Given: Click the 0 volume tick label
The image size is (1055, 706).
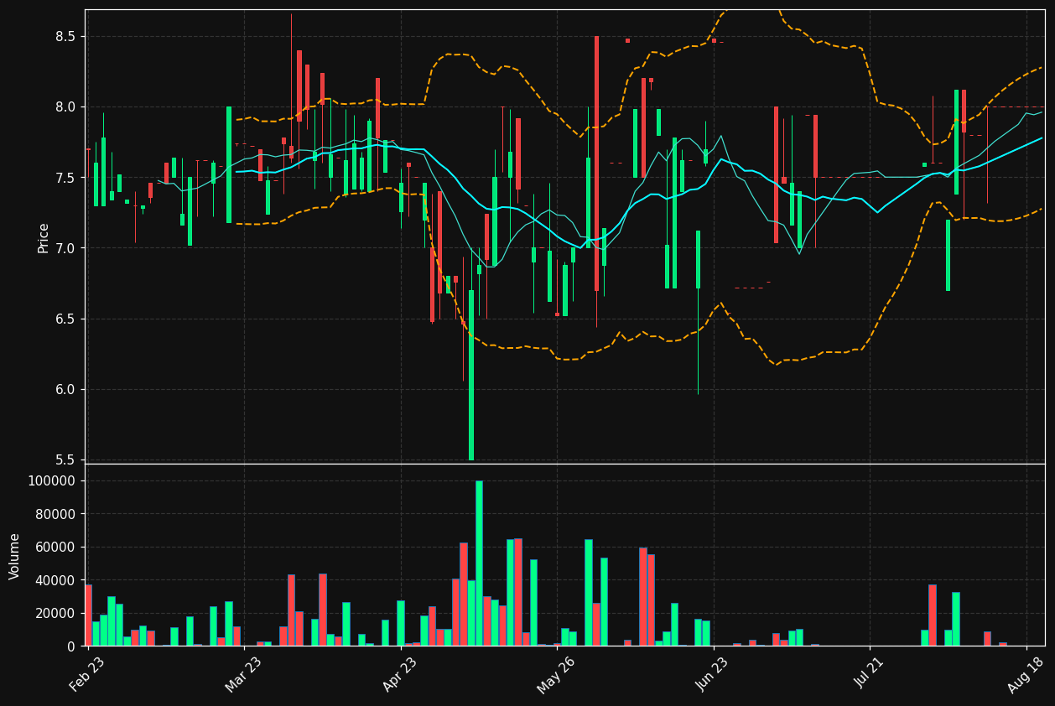Looking at the screenshot, I should click(71, 646).
